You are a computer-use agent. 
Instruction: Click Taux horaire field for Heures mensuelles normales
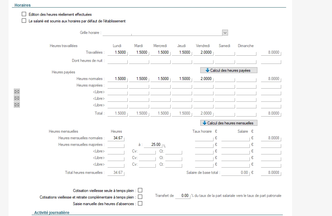[x=204, y=138]
